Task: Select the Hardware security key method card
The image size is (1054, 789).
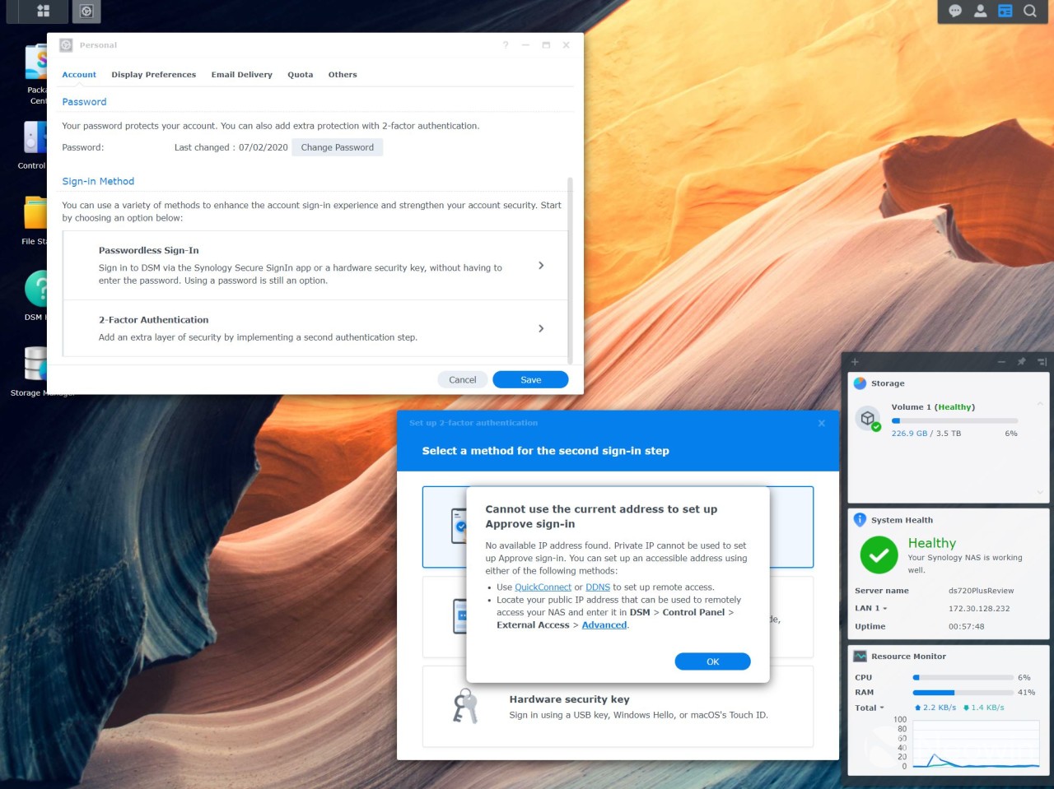Action: pyautogui.click(x=618, y=707)
